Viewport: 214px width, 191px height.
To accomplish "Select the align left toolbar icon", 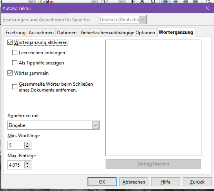I will point(165,1).
